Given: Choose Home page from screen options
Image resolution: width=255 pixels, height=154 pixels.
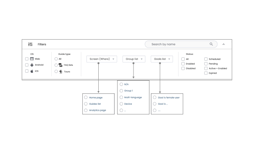Looking at the screenshot, I should (x=86, y=97).
